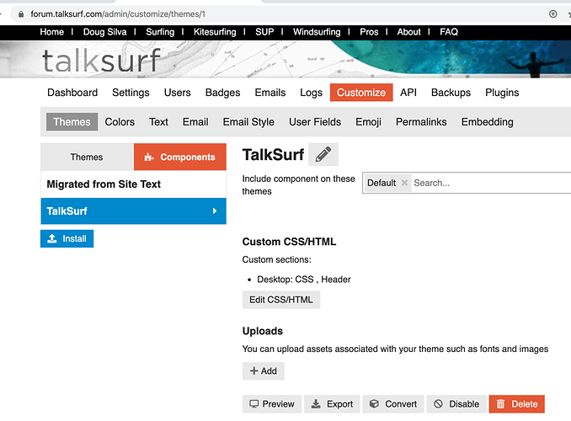This screenshot has width=571, height=421.
Task: Open the Email customization section
Action: (195, 121)
